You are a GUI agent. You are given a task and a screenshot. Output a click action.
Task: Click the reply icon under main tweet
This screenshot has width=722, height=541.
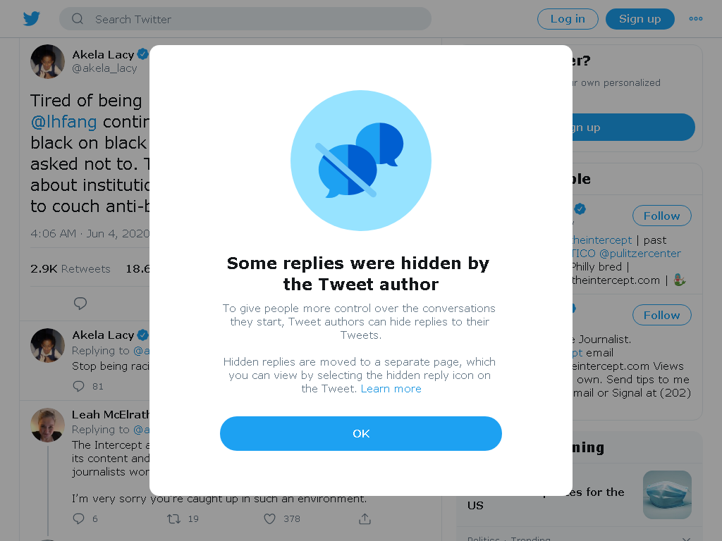tap(80, 303)
